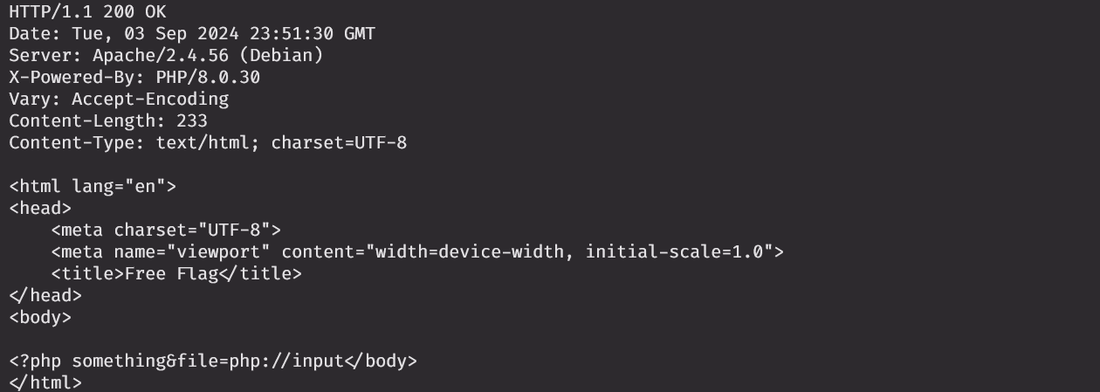Click the Content-Length value 233

pos(192,121)
